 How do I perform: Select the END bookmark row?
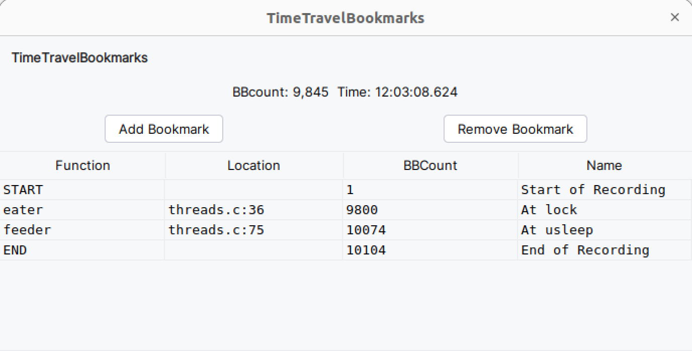(346, 250)
